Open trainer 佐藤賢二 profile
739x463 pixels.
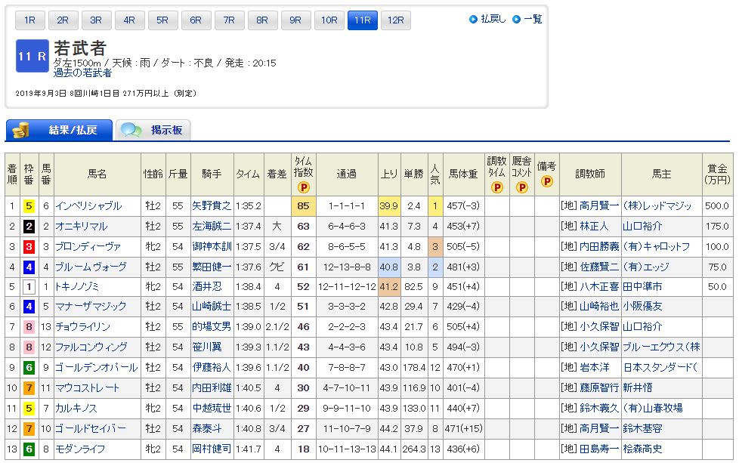point(599,267)
